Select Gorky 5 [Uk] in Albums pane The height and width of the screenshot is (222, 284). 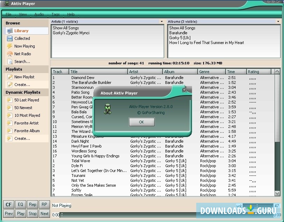pos(180,38)
